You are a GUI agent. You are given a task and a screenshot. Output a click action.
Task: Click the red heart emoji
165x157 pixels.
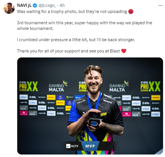tap(124, 51)
